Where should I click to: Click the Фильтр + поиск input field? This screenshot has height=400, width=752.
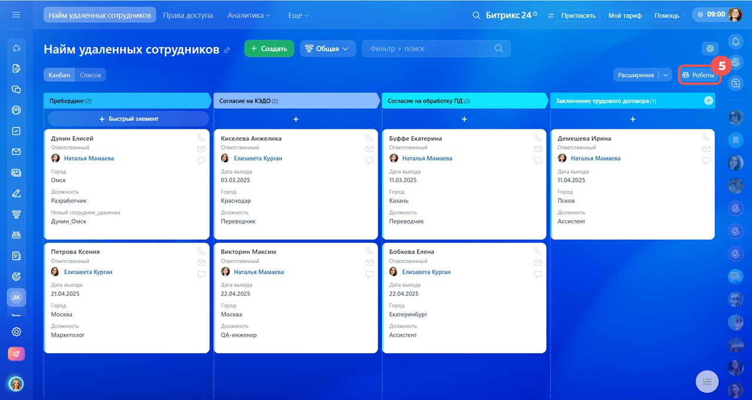point(437,49)
